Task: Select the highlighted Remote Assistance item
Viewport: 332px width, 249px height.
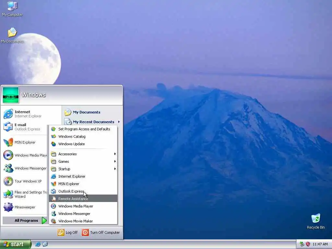Action: (83, 199)
